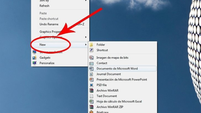
Task: Choose Refresh from the context menu
Action: [44, 6]
